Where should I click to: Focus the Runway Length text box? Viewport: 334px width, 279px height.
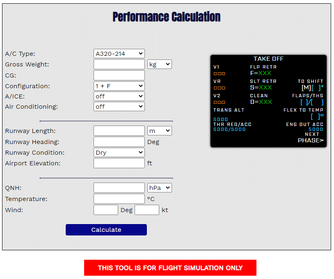point(119,131)
